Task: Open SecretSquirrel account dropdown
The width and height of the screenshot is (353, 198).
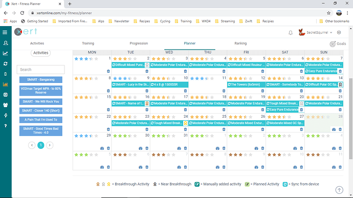Action: pos(315,32)
